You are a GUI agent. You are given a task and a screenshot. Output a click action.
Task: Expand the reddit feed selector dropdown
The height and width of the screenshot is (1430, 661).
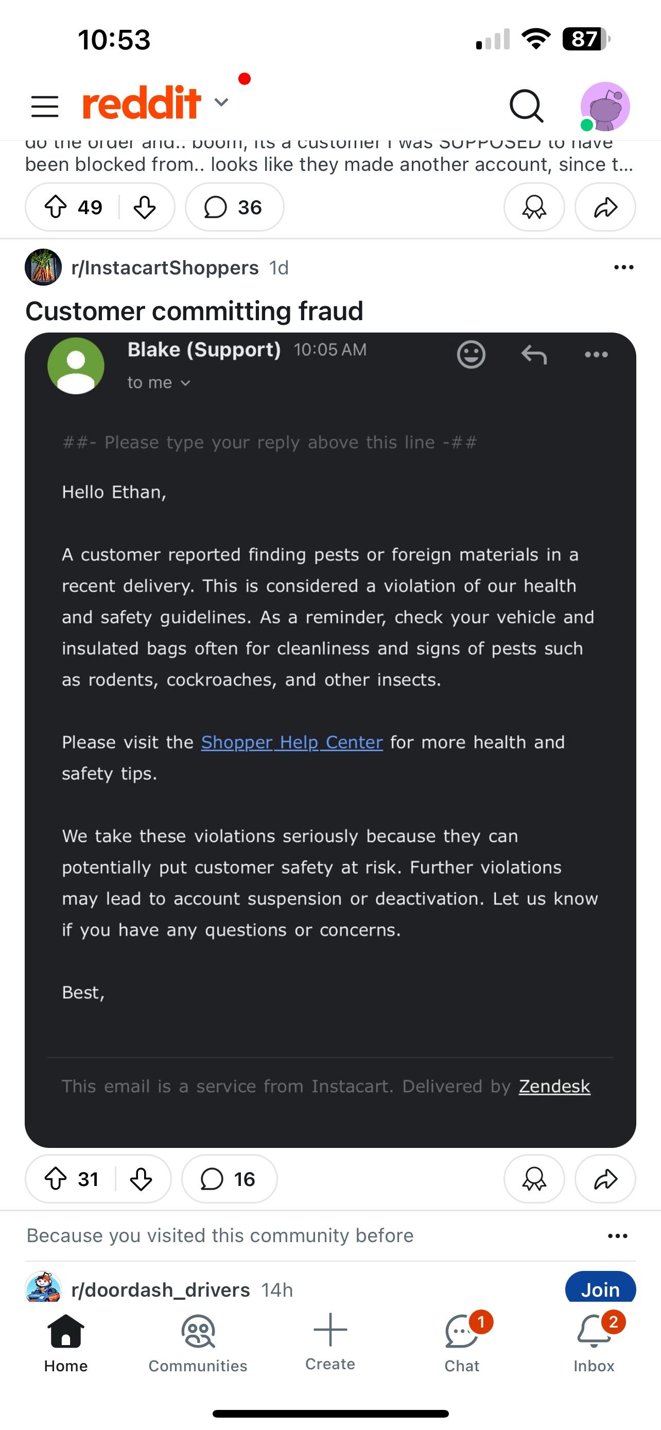pyautogui.click(x=221, y=103)
